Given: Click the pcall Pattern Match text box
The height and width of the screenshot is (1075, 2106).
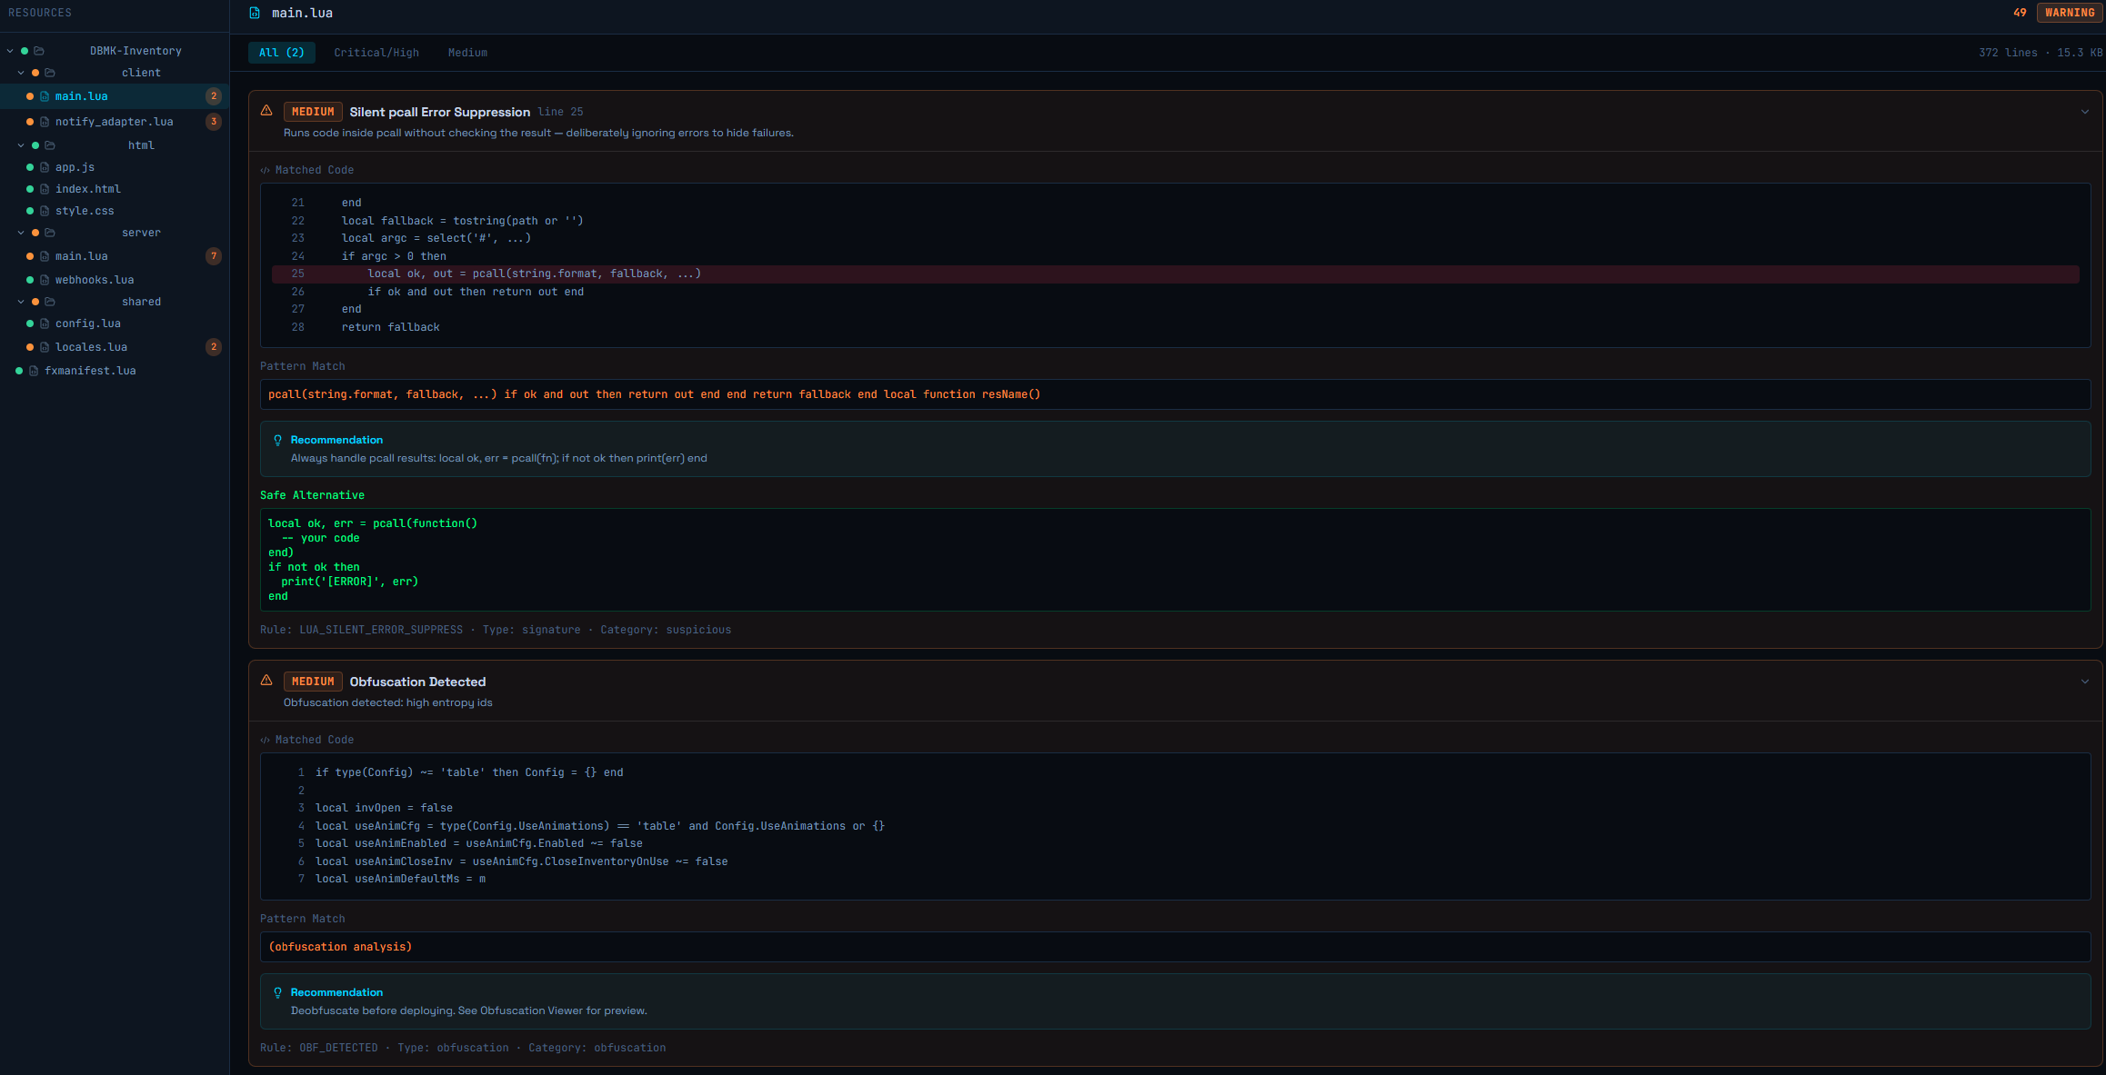Looking at the screenshot, I should [1175, 394].
